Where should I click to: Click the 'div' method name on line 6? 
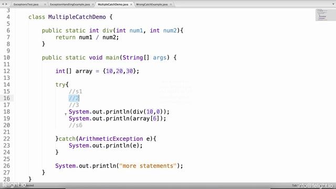[107, 30]
